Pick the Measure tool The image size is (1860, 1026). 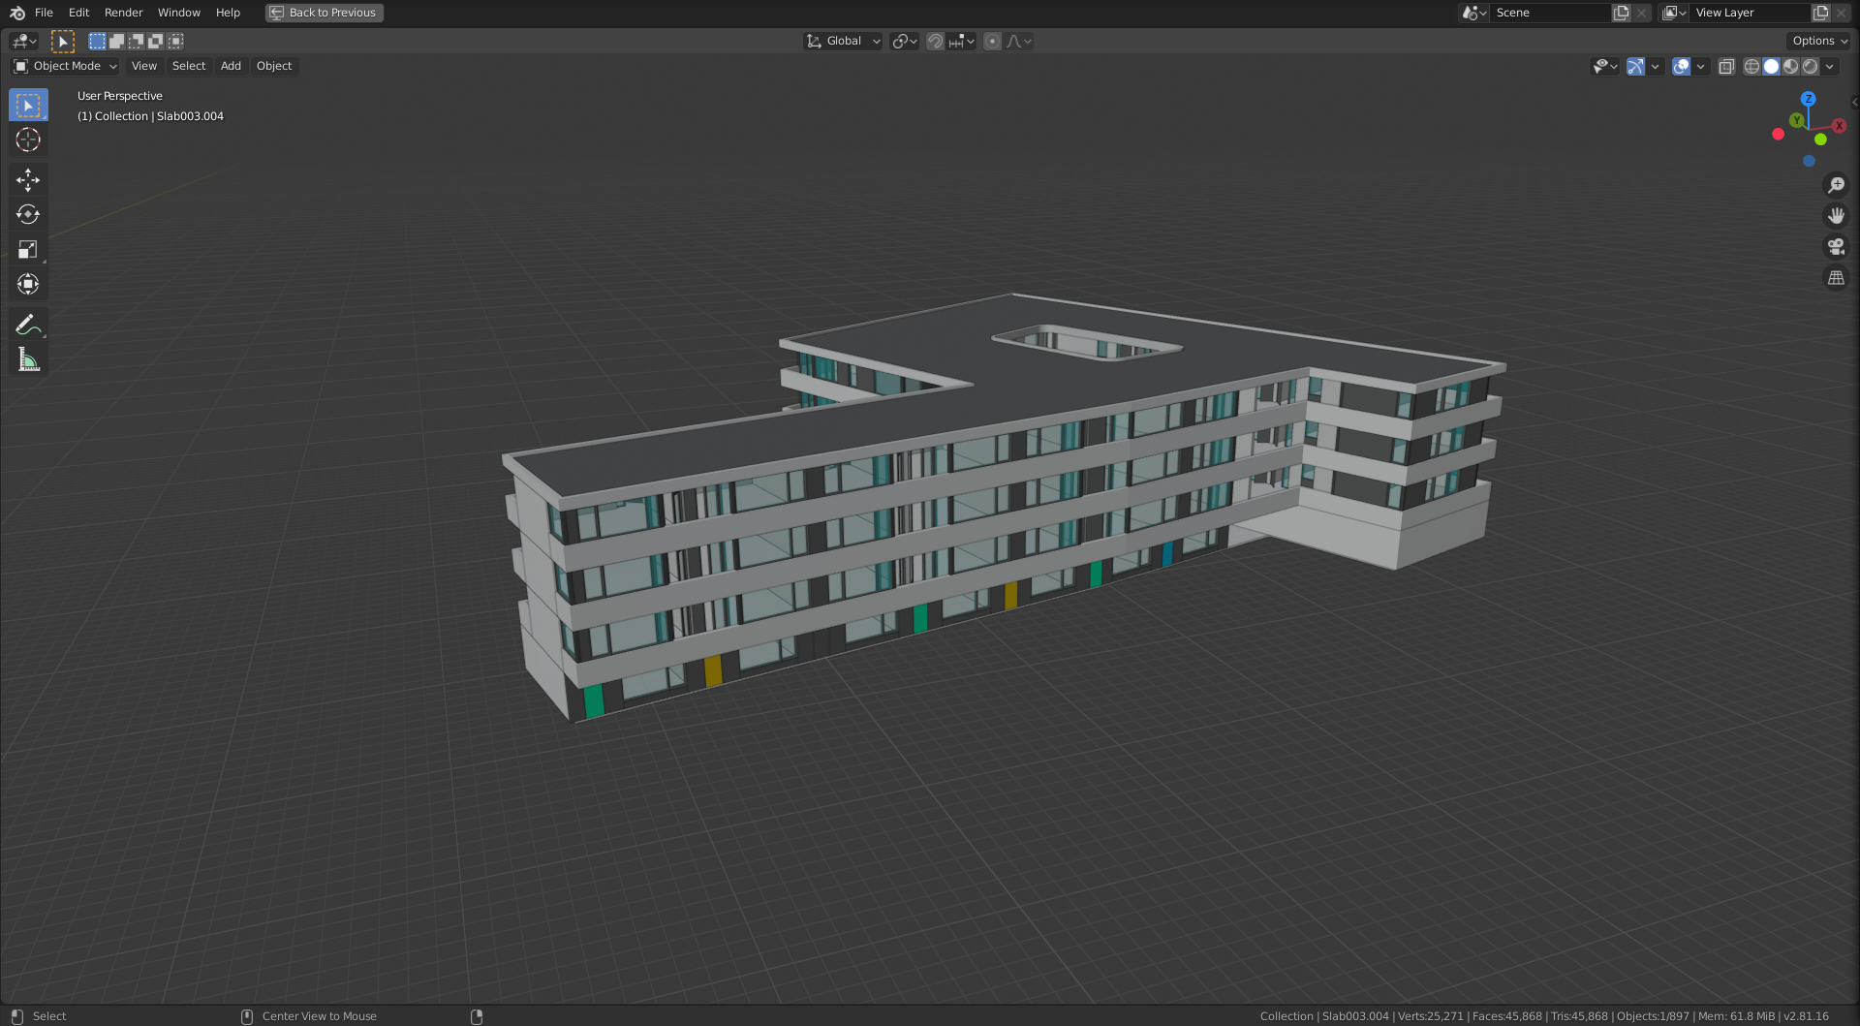[x=28, y=360]
